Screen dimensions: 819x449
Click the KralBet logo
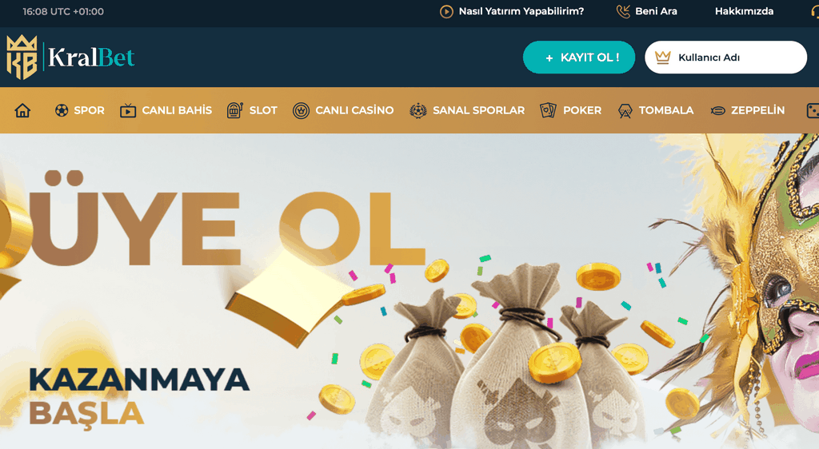click(70, 58)
